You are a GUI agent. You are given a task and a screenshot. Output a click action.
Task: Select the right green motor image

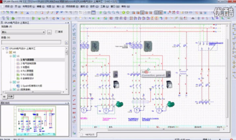[x=171, y=104]
